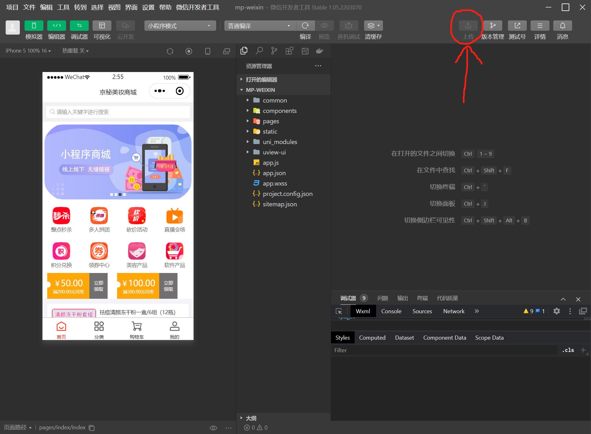
Task: Open the 页面路径 page path dropdown
Action: click(x=18, y=427)
